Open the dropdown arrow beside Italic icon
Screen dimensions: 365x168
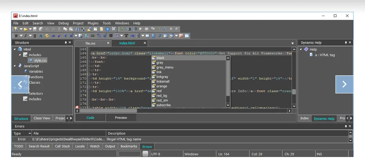[30, 36]
